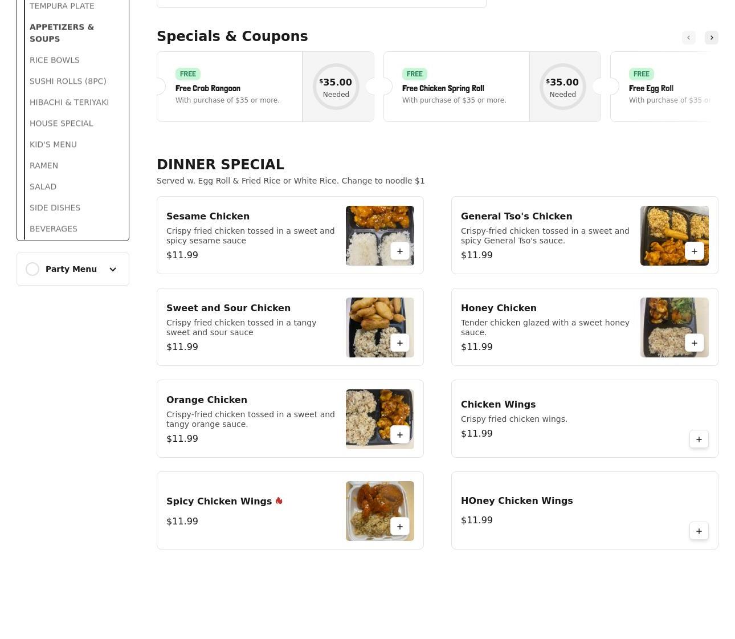Expand the Party Menu chevron

[113, 269]
